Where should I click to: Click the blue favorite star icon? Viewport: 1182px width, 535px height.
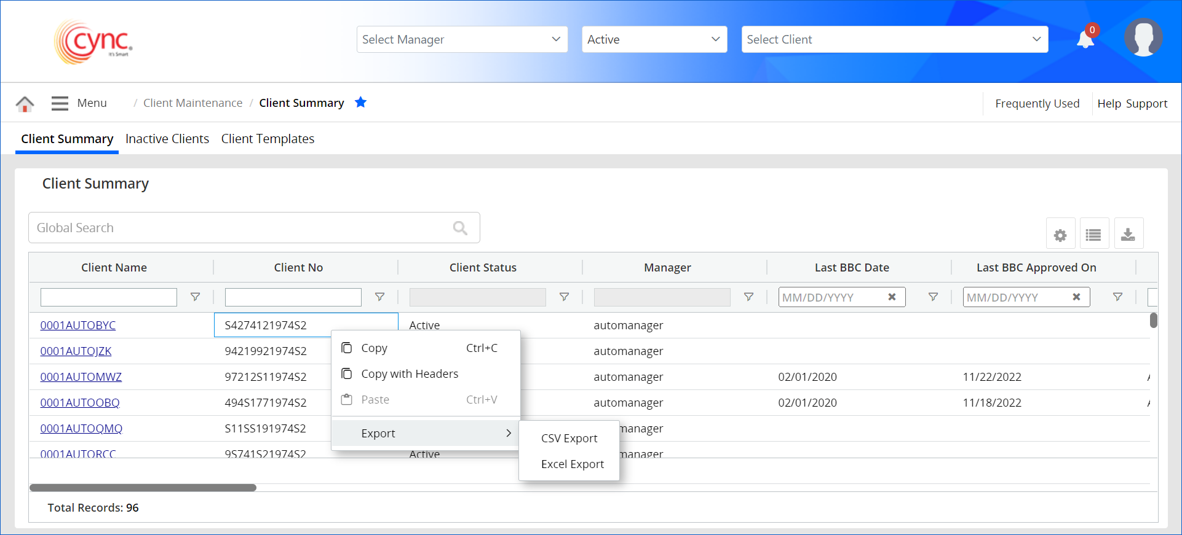tap(360, 103)
